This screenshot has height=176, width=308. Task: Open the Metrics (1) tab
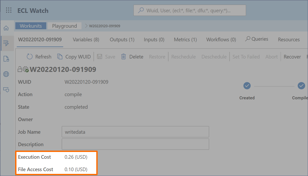[x=185, y=40]
